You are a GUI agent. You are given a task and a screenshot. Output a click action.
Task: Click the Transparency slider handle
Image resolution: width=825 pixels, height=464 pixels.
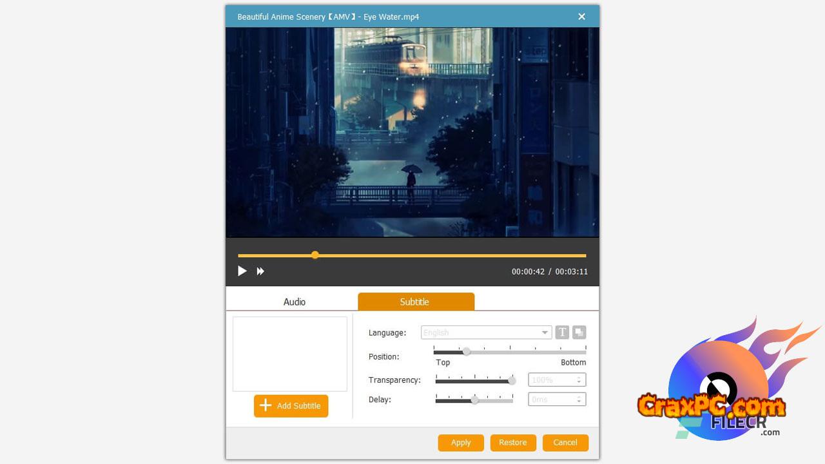[512, 381]
